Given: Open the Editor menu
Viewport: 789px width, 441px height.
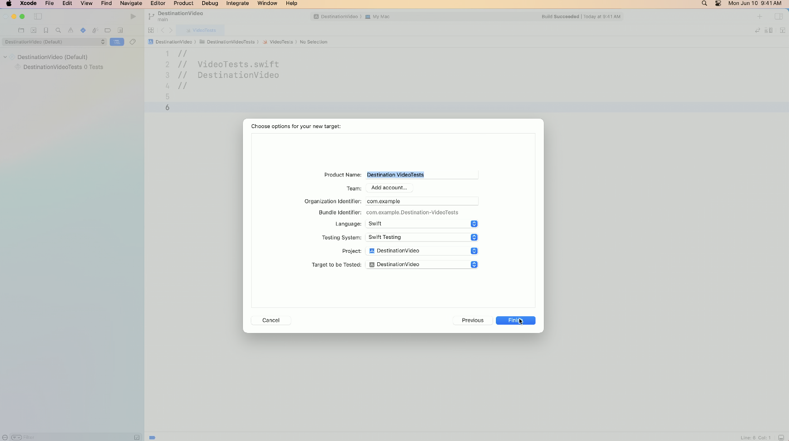Looking at the screenshot, I should pyautogui.click(x=158, y=3).
